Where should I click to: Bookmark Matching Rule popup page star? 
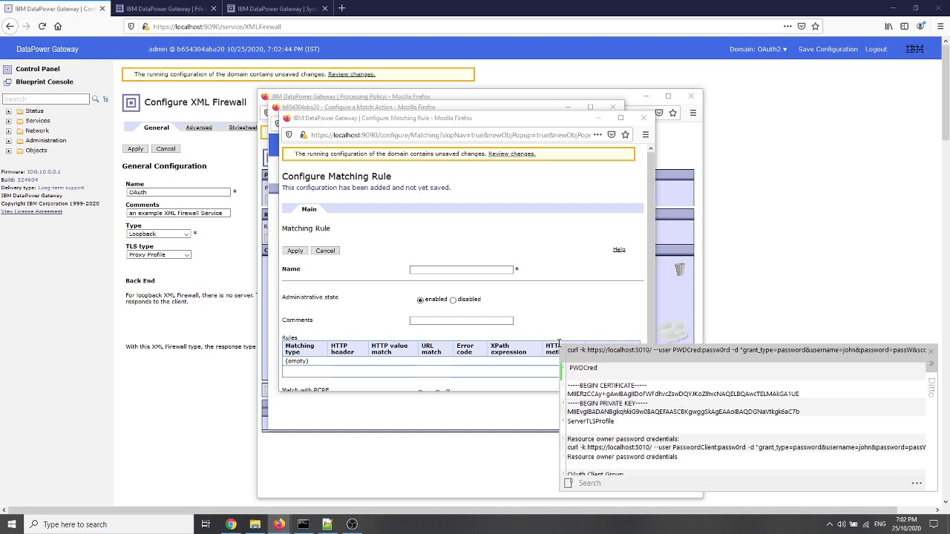point(625,135)
